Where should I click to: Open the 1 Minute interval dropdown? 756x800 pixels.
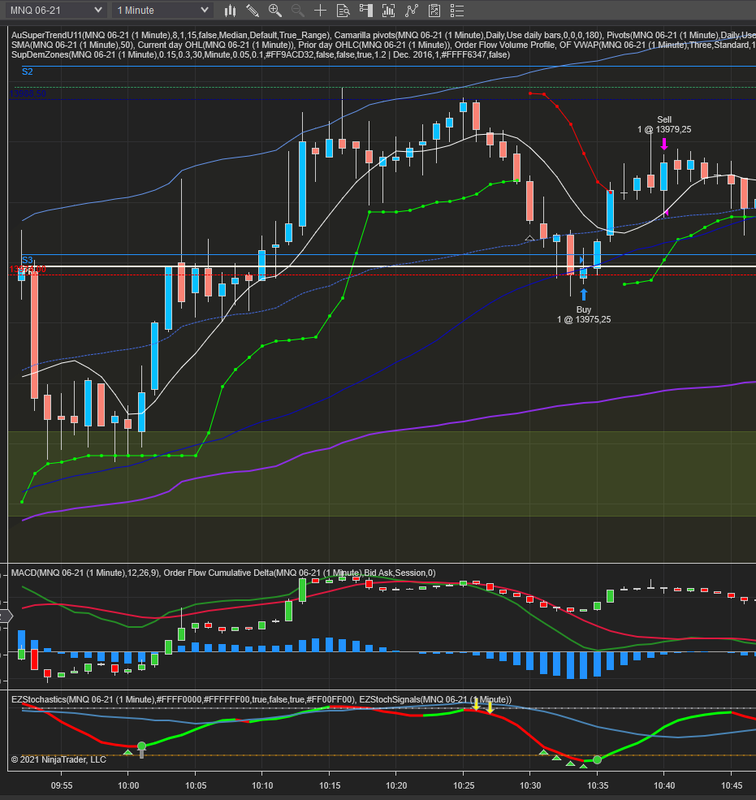pos(162,11)
